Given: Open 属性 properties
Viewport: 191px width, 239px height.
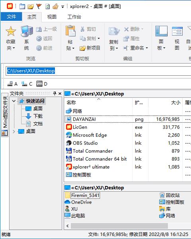Looking at the screenshot, I should click(131, 39).
